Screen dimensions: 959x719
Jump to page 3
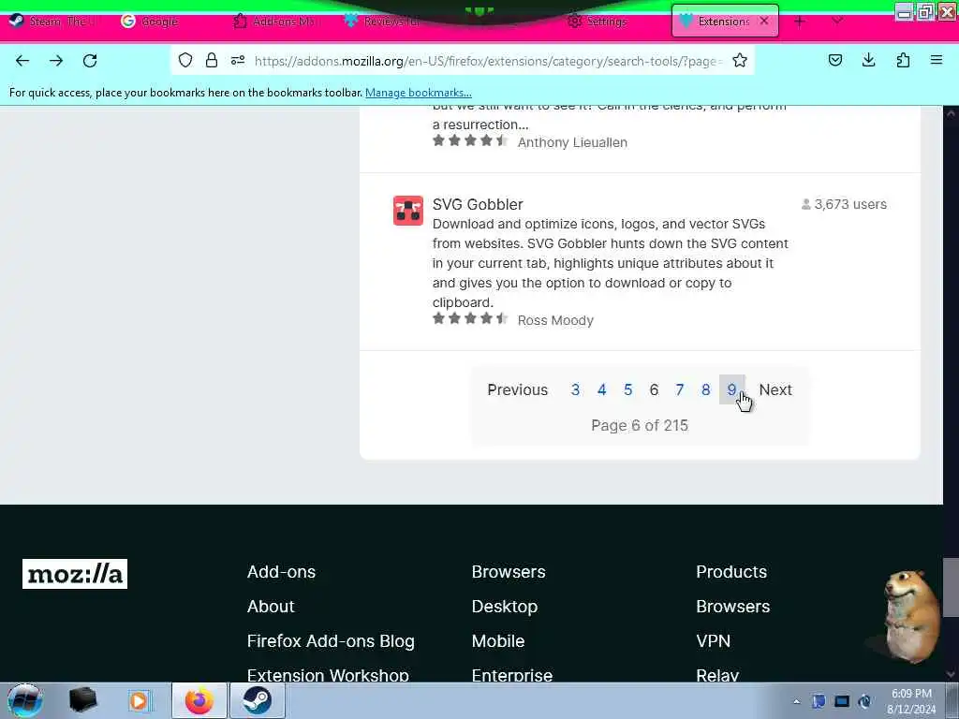click(x=575, y=390)
